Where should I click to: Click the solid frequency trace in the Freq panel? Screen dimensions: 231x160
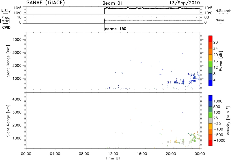click(x=152, y=20)
